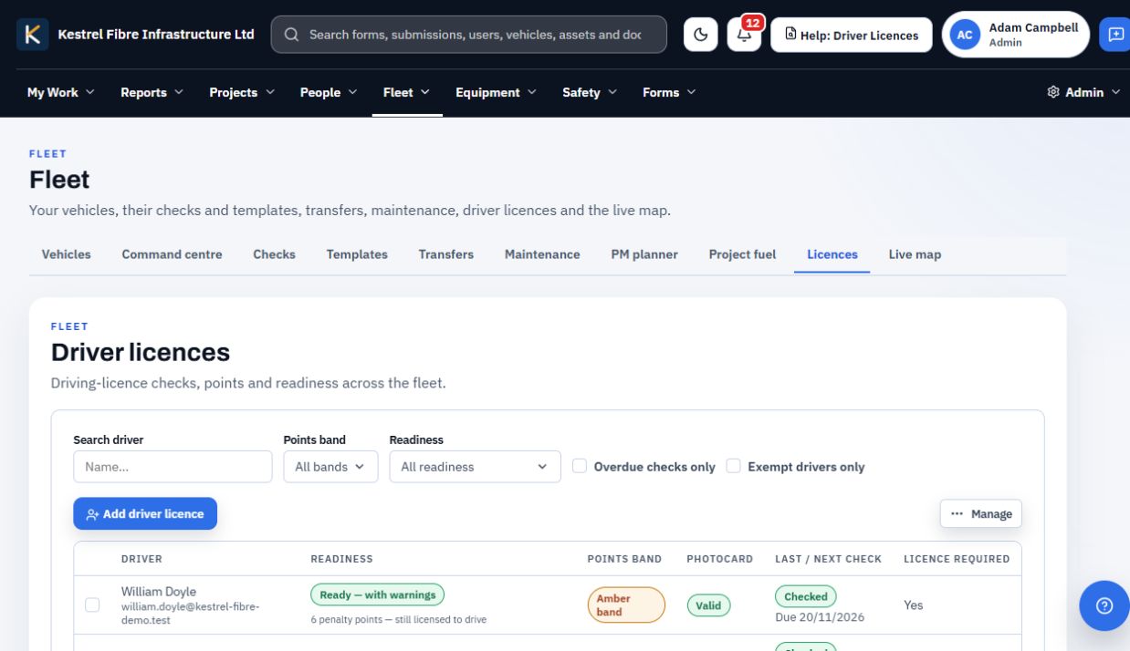Open the Admin menu
Viewport: 1130px width, 651px height.
click(x=1083, y=92)
